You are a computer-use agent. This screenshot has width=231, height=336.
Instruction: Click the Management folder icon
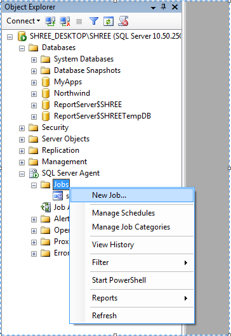coord(33,162)
